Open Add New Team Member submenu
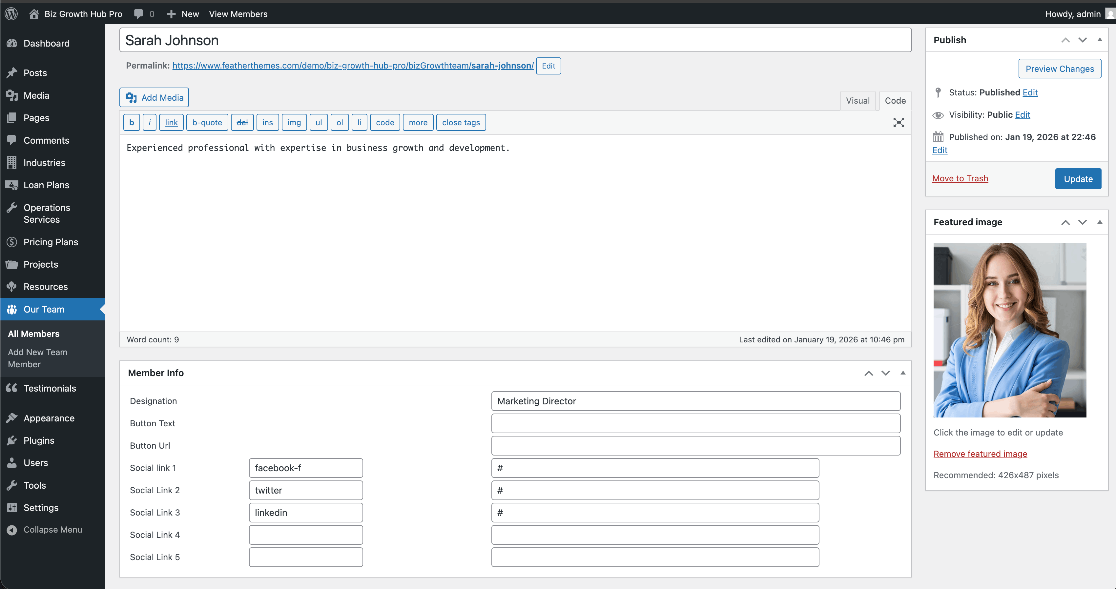 37,358
